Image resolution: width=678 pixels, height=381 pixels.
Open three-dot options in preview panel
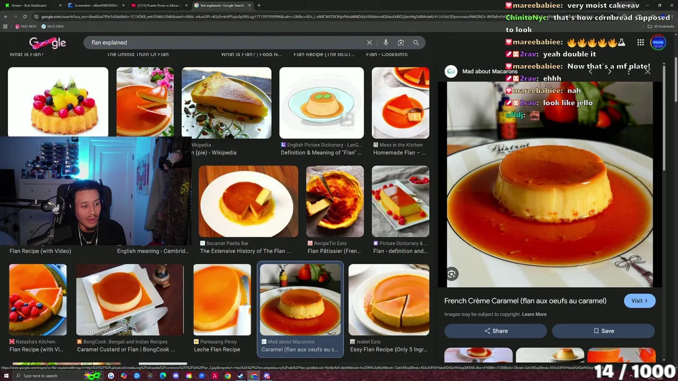[x=629, y=71]
